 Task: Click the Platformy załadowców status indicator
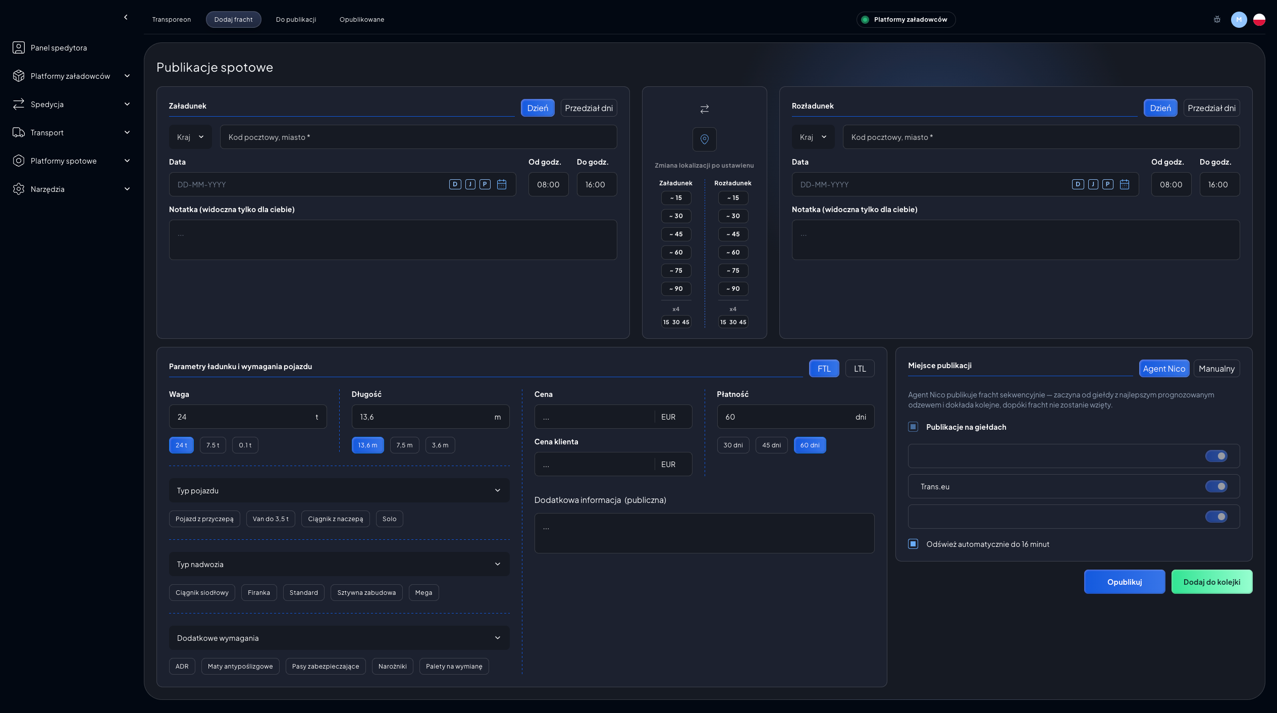pyautogui.click(x=906, y=19)
